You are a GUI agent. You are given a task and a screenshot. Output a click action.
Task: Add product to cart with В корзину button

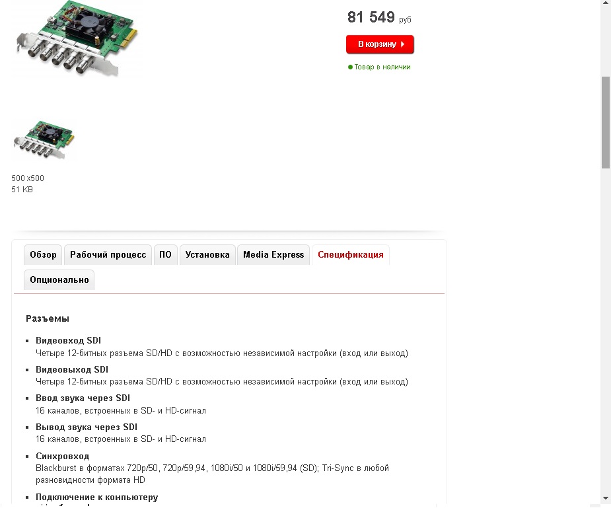(380, 44)
